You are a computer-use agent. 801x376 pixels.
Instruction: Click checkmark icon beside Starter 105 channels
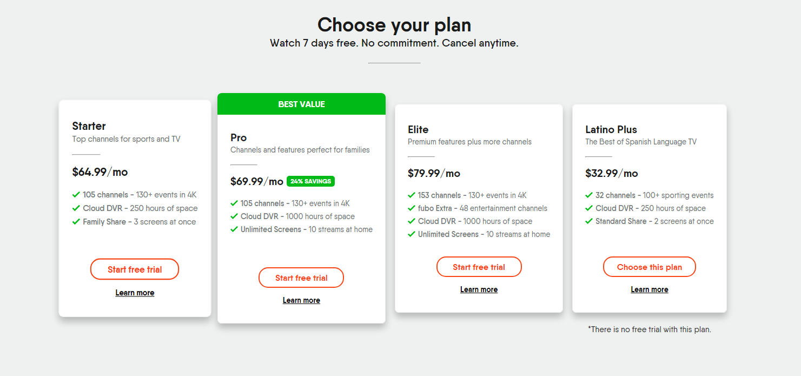click(76, 195)
